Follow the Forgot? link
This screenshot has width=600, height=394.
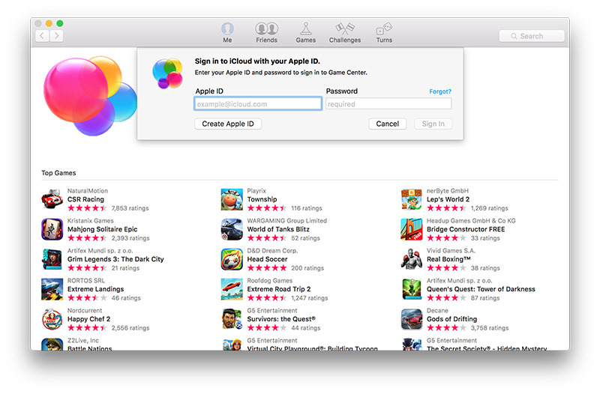[x=440, y=91]
